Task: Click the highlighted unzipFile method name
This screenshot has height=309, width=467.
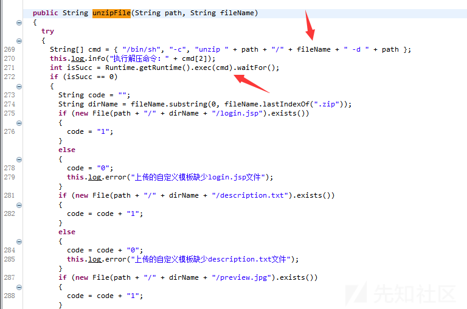Action: pyautogui.click(x=111, y=13)
